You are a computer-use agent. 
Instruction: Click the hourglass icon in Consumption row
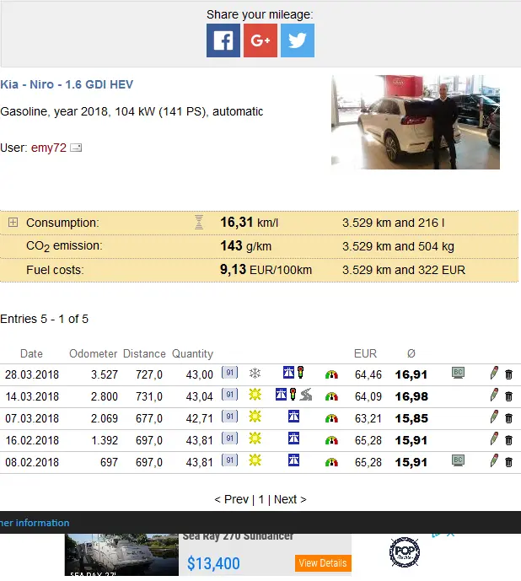pyautogui.click(x=199, y=223)
